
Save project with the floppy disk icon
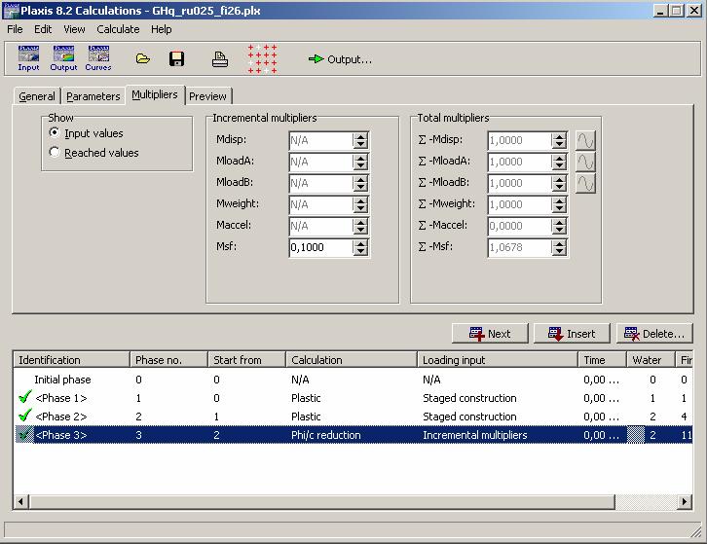pyautogui.click(x=176, y=59)
